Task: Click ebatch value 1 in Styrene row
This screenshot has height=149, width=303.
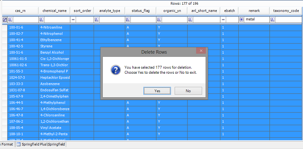Action: [230, 46]
